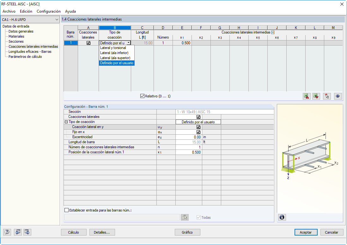Click the info icon below the section graphic

pyautogui.click(x=282, y=217)
